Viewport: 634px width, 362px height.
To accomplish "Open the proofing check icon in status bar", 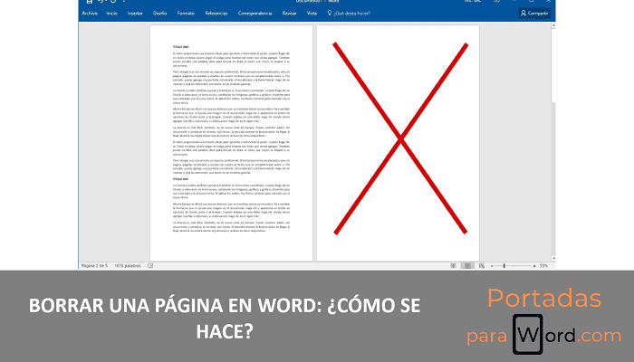I will coord(150,266).
